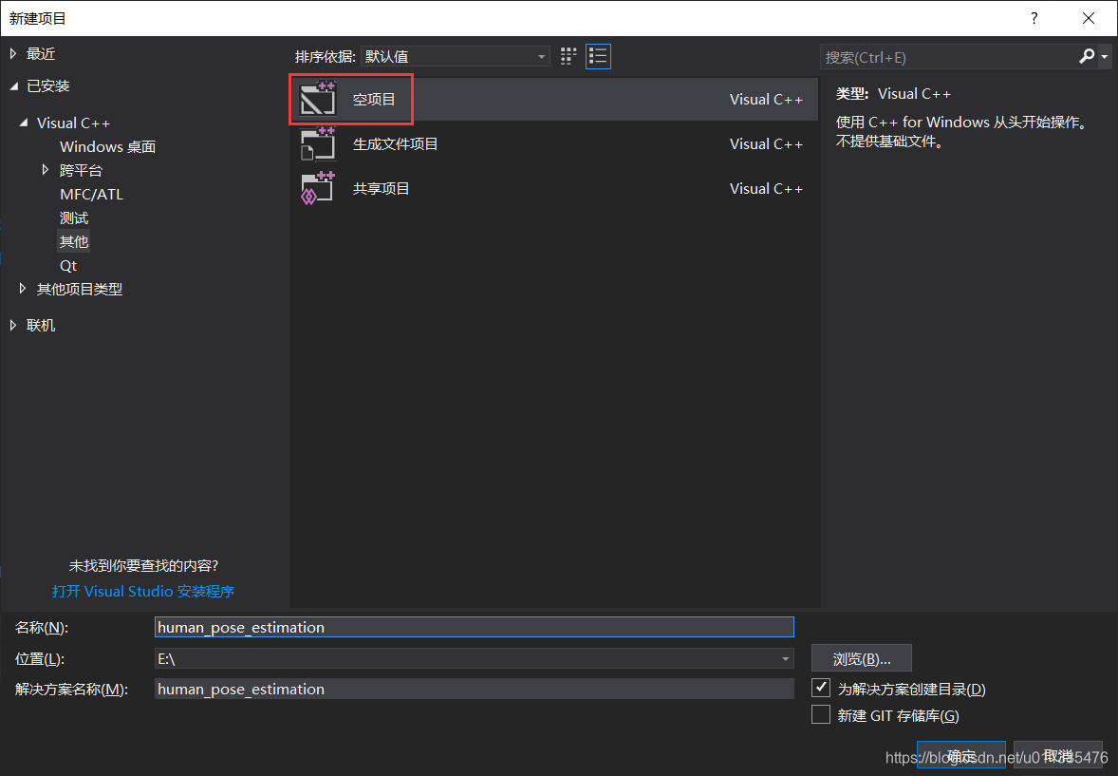Collapse the Visual C++ tree node
The width and height of the screenshot is (1118, 776).
coord(24,123)
